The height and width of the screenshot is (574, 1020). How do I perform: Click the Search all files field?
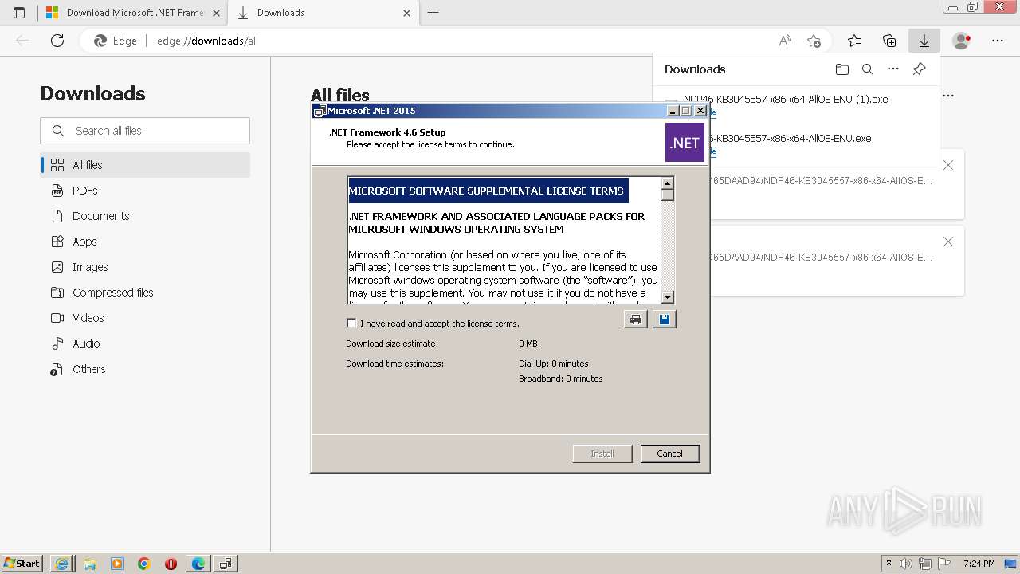click(x=145, y=131)
